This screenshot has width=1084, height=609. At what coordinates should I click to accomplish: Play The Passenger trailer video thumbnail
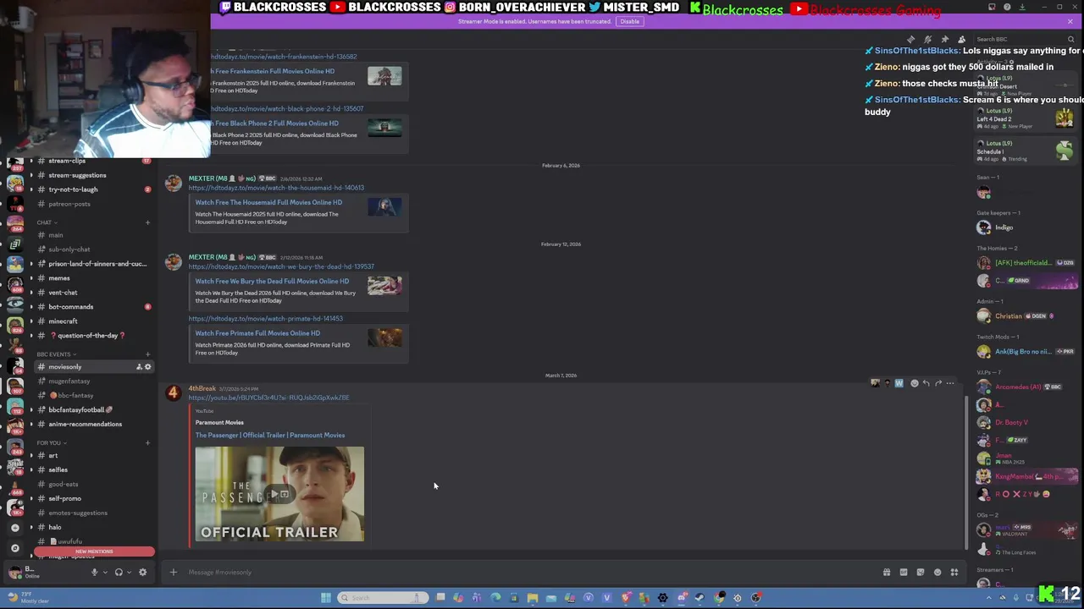(x=279, y=494)
